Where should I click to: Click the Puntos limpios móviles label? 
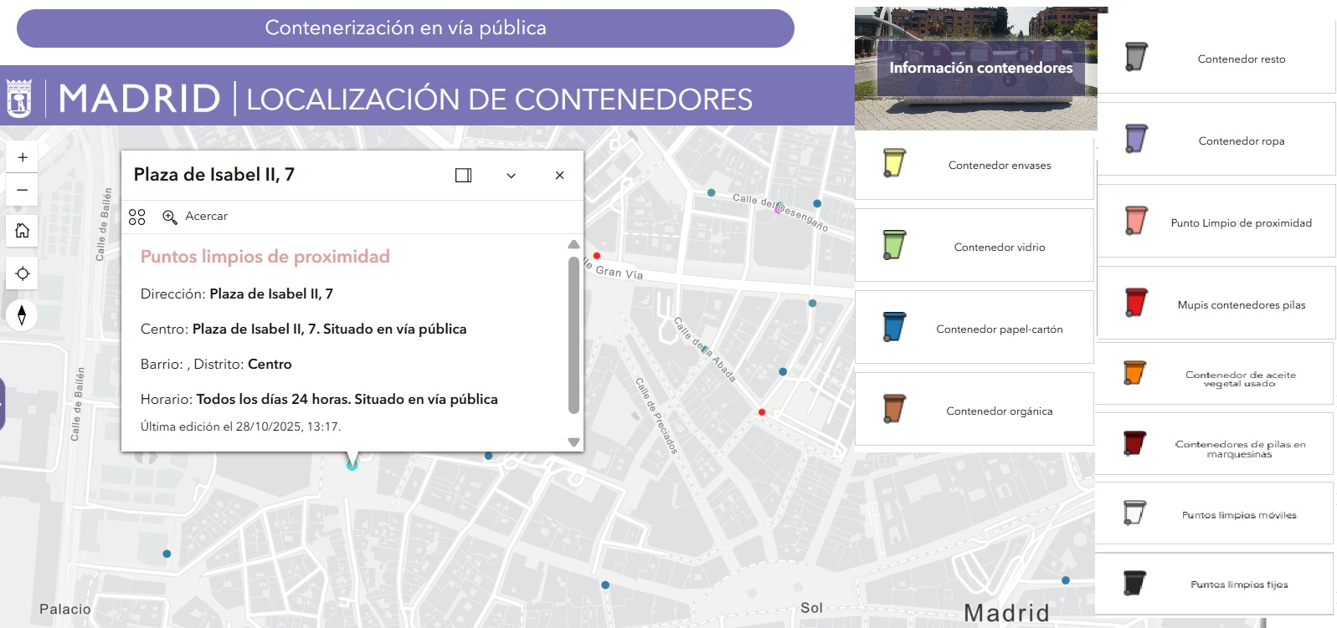coord(1239,515)
